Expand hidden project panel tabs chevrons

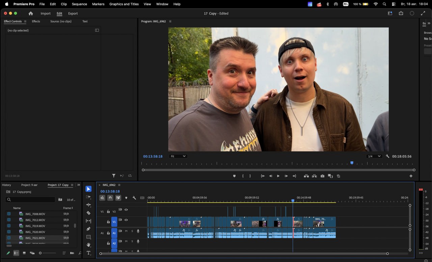[79, 185]
